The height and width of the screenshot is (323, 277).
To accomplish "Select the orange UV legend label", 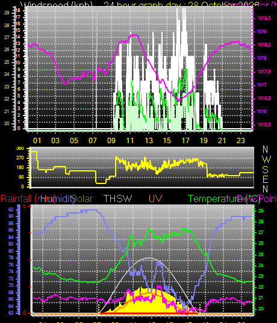I will point(155,198).
